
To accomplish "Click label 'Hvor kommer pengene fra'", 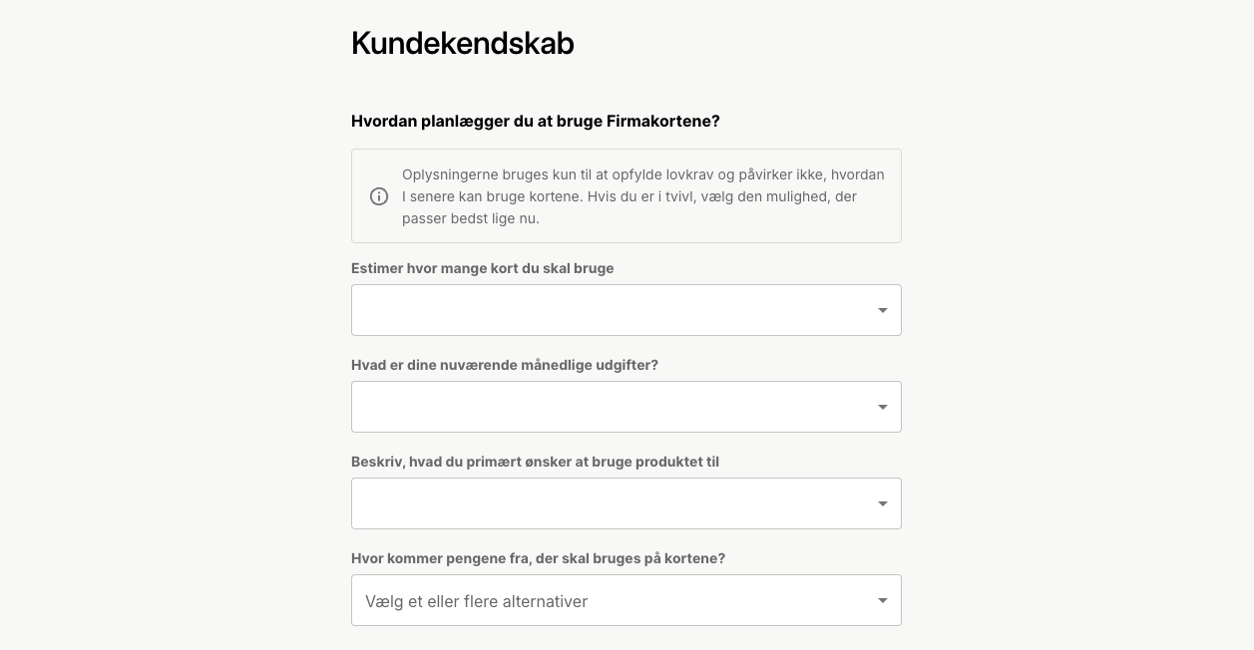I will 538,558.
